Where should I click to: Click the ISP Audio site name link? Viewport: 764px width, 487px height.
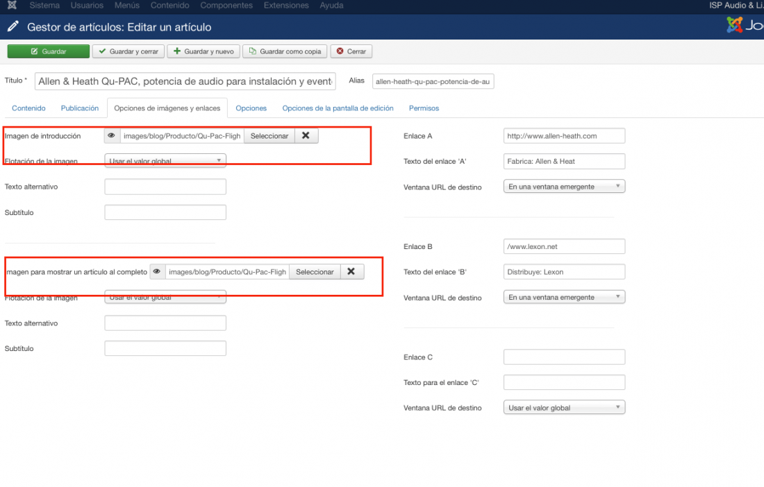(736, 6)
